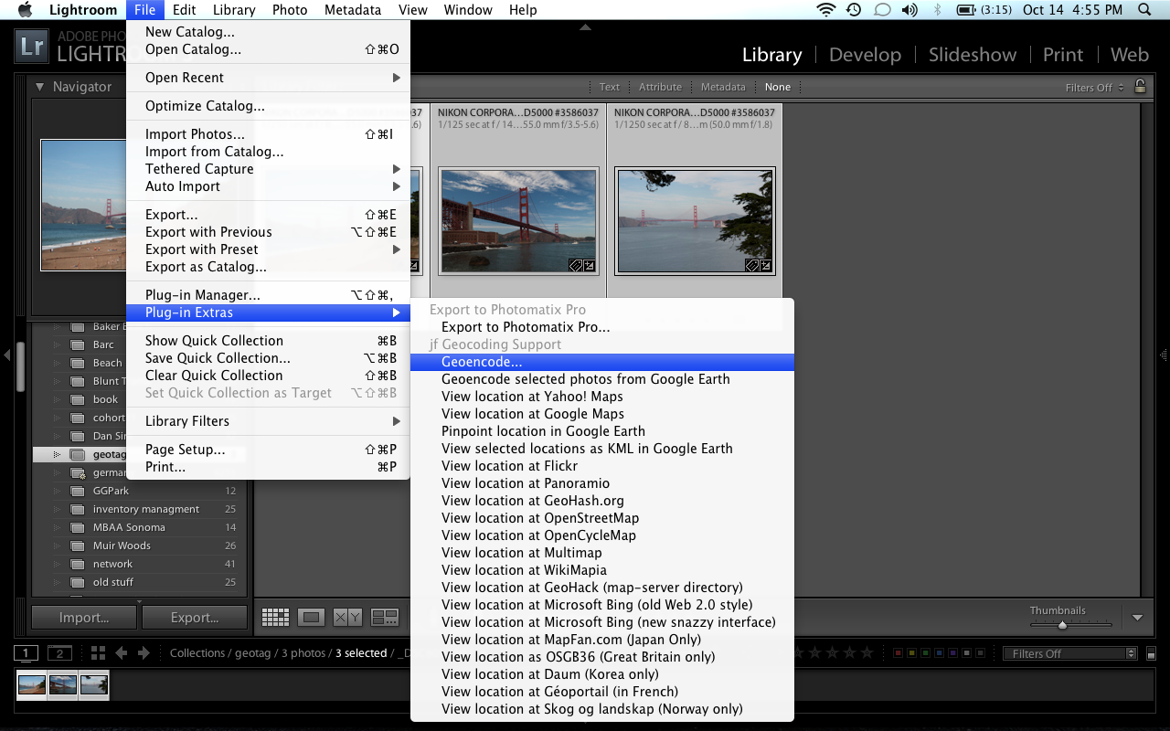This screenshot has width=1170, height=731.
Task: Select first filmstrip beach thumbnail
Action: (x=32, y=684)
